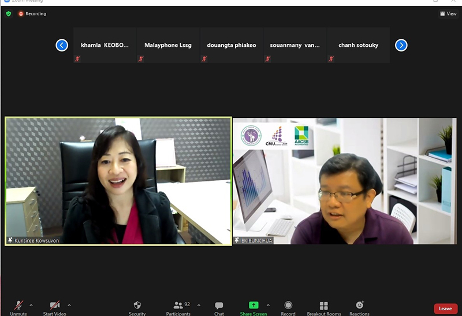
Task: Click muted mic icon on khamla tile
Action: click(x=77, y=59)
